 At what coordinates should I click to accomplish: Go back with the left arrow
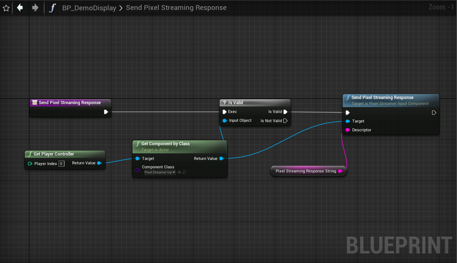20,8
